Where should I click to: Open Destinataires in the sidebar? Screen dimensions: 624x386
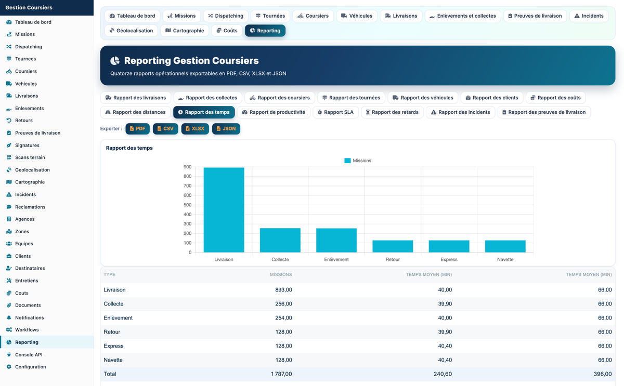click(30, 269)
